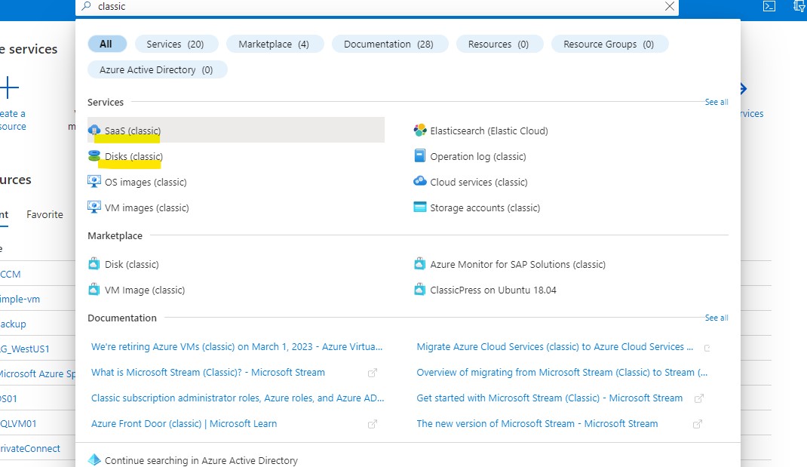Open Elasticsearch (Elastic Cloud)
Screen dimensions: 807x467
click(487, 130)
